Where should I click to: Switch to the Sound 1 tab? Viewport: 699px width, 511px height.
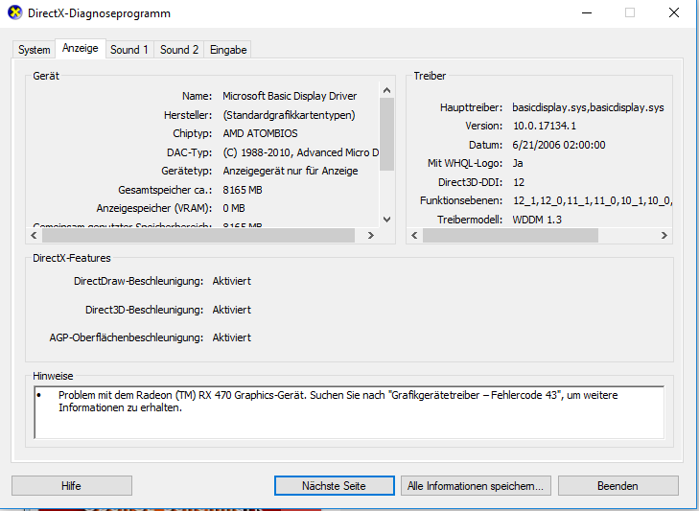(x=129, y=50)
